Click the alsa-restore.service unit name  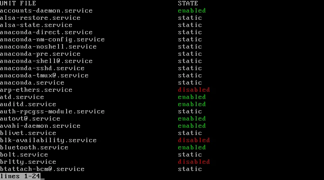[40, 18]
